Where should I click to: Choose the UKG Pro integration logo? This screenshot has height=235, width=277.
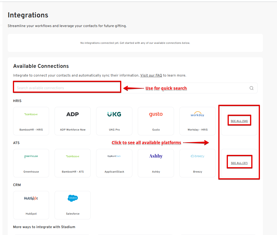click(114, 114)
